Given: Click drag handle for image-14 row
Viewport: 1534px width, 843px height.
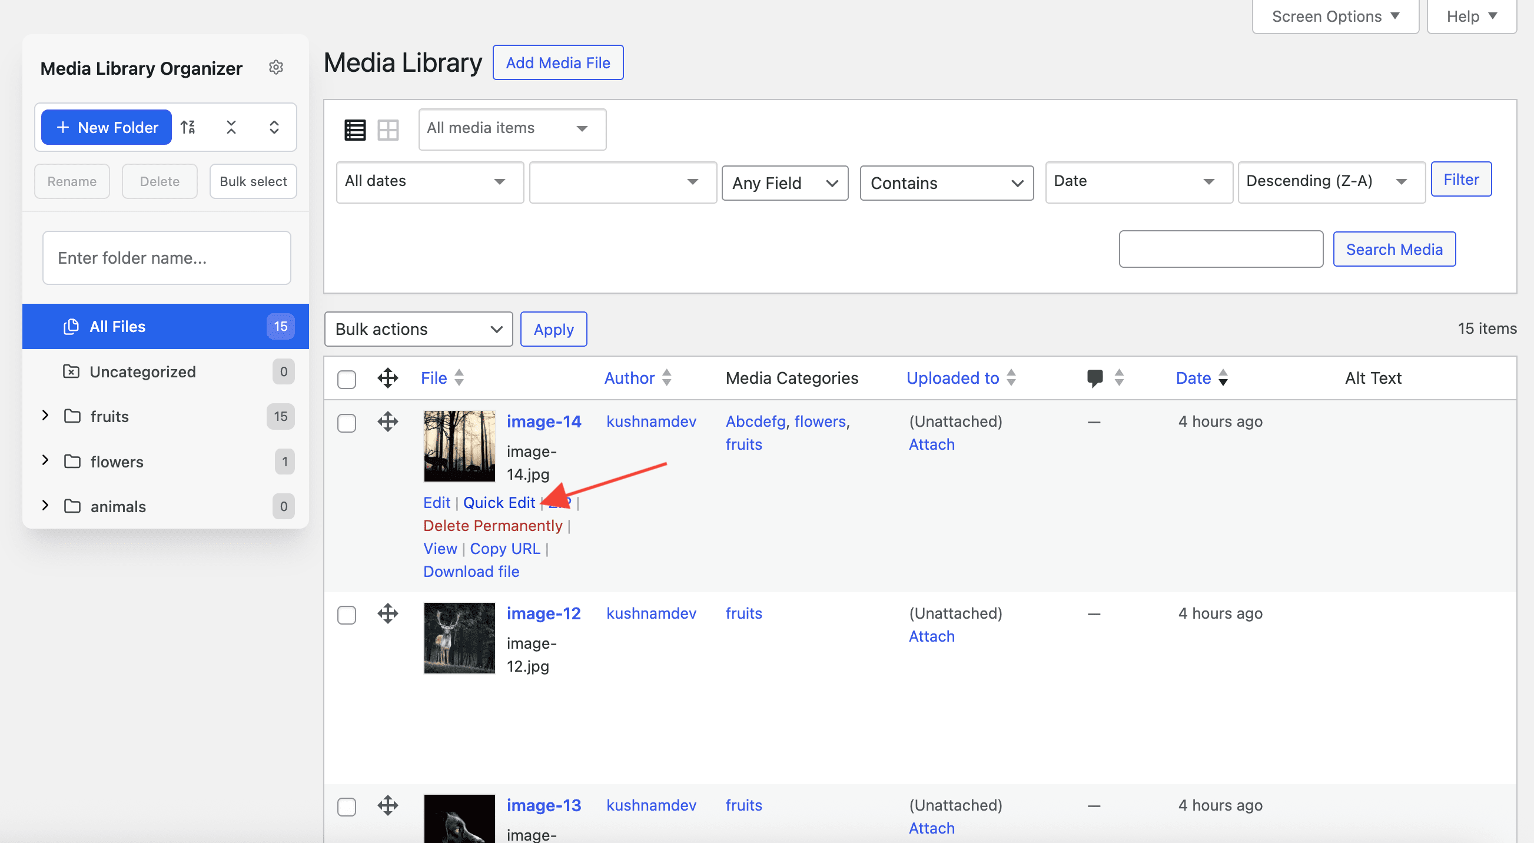Looking at the screenshot, I should point(388,421).
